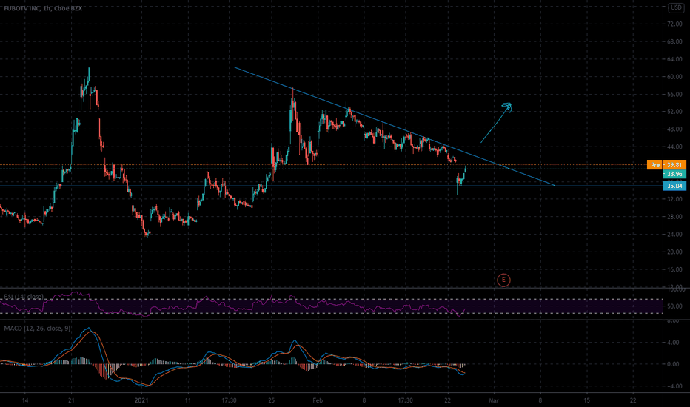Viewport: 690px width, 407px height.
Task: Click the Feb date label on time axis
Action: (318, 400)
